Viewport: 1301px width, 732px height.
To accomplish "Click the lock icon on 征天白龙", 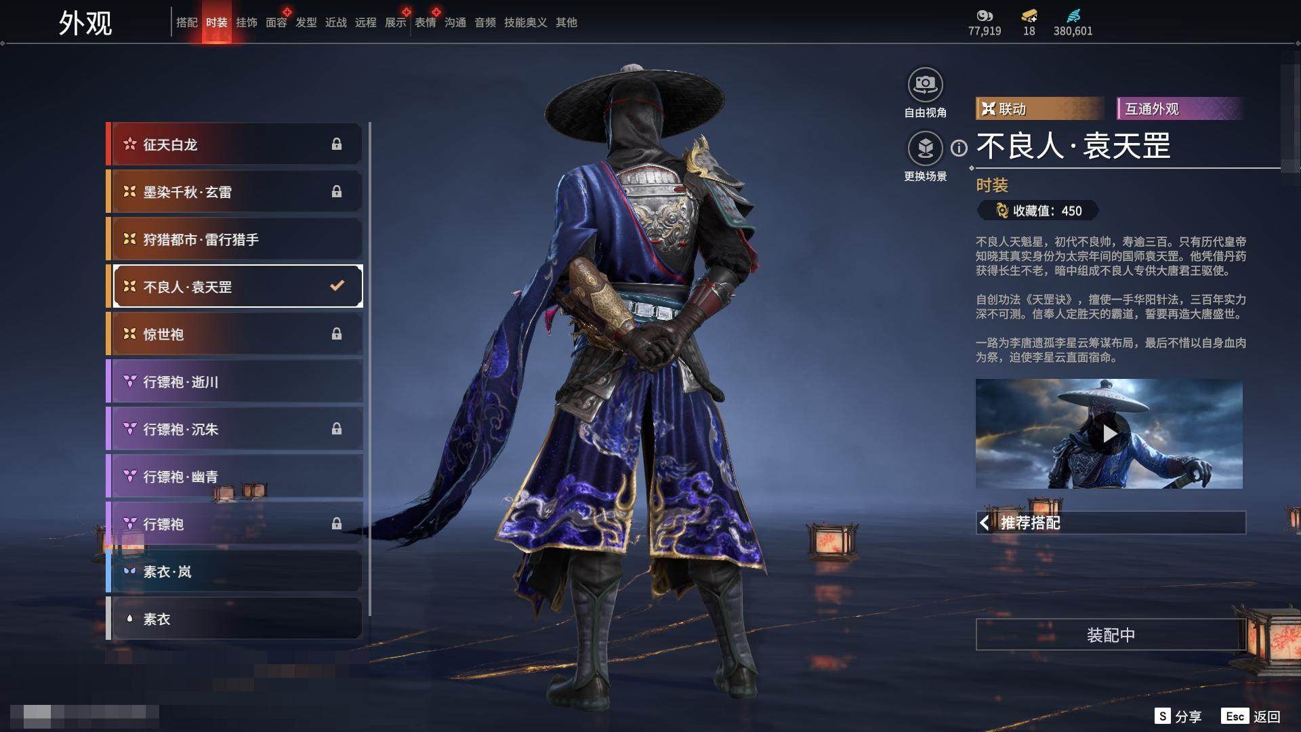I will click(x=336, y=144).
